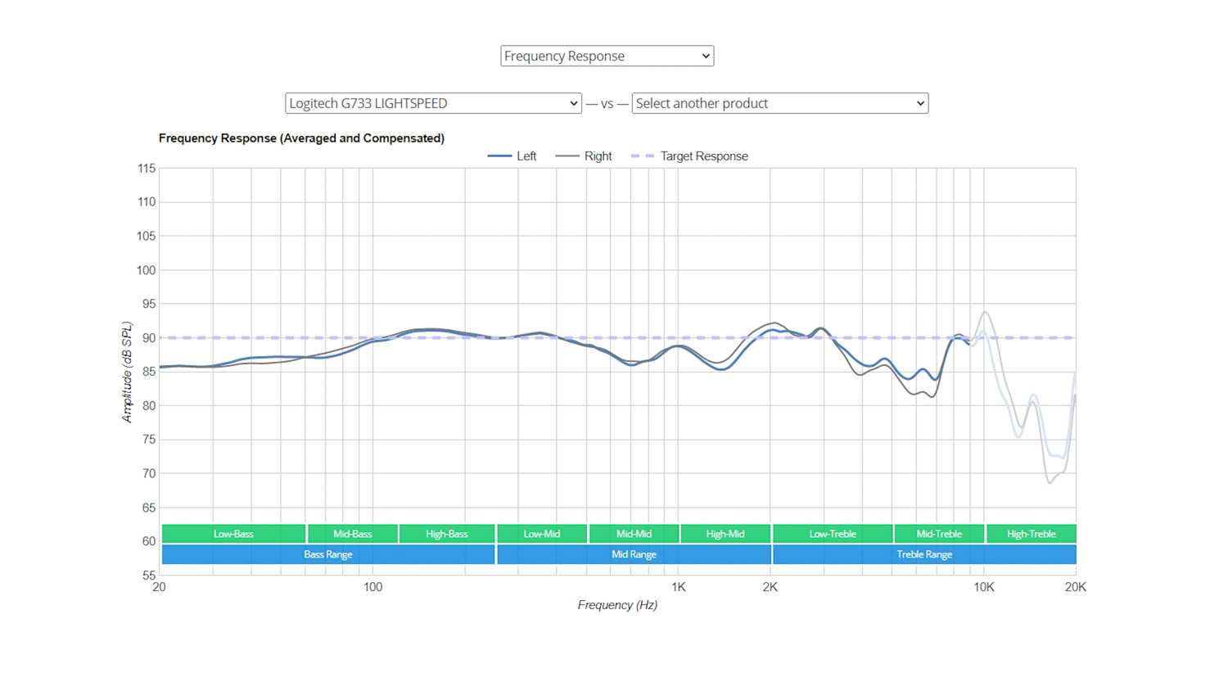Click the Right curve's peak near 10K
1228x691 pixels.
point(985,312)
